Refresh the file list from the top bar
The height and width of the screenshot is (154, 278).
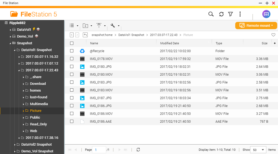click(221, 14)
